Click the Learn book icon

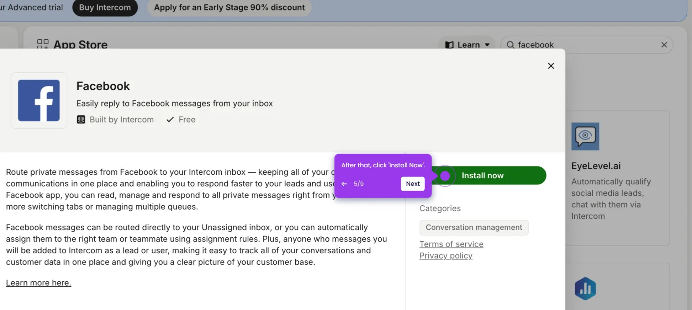449,45
